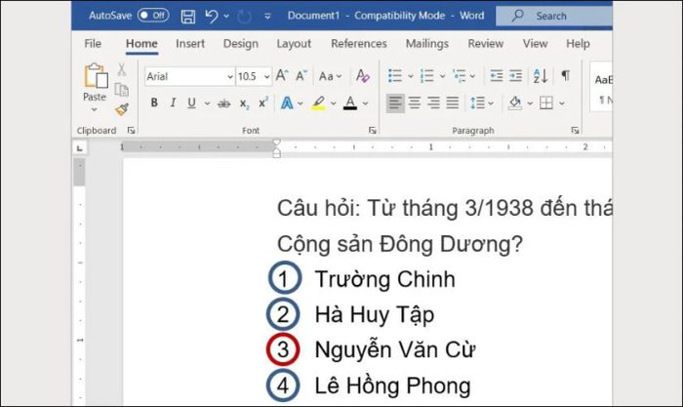
Task: Select Align Right icon
Action: [x=433, y=103]
